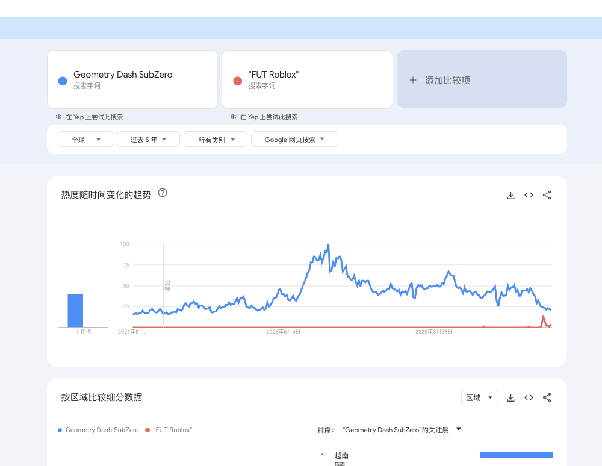Download the interest over time chart data
This screenshot has height=466, width=602.
(x=510, y=196)
